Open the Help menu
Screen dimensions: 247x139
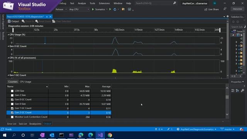coord(129,3)
